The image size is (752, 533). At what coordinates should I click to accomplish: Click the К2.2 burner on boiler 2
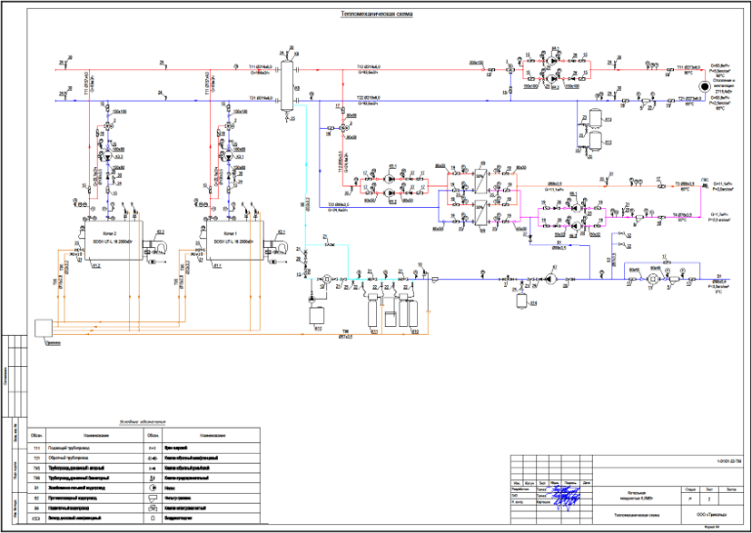[155, 247]
